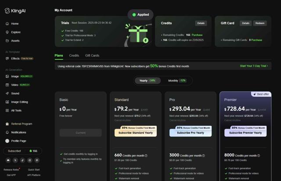Click the Free for now badge next to Effects

pyautogui.click(x=27, y=58)
